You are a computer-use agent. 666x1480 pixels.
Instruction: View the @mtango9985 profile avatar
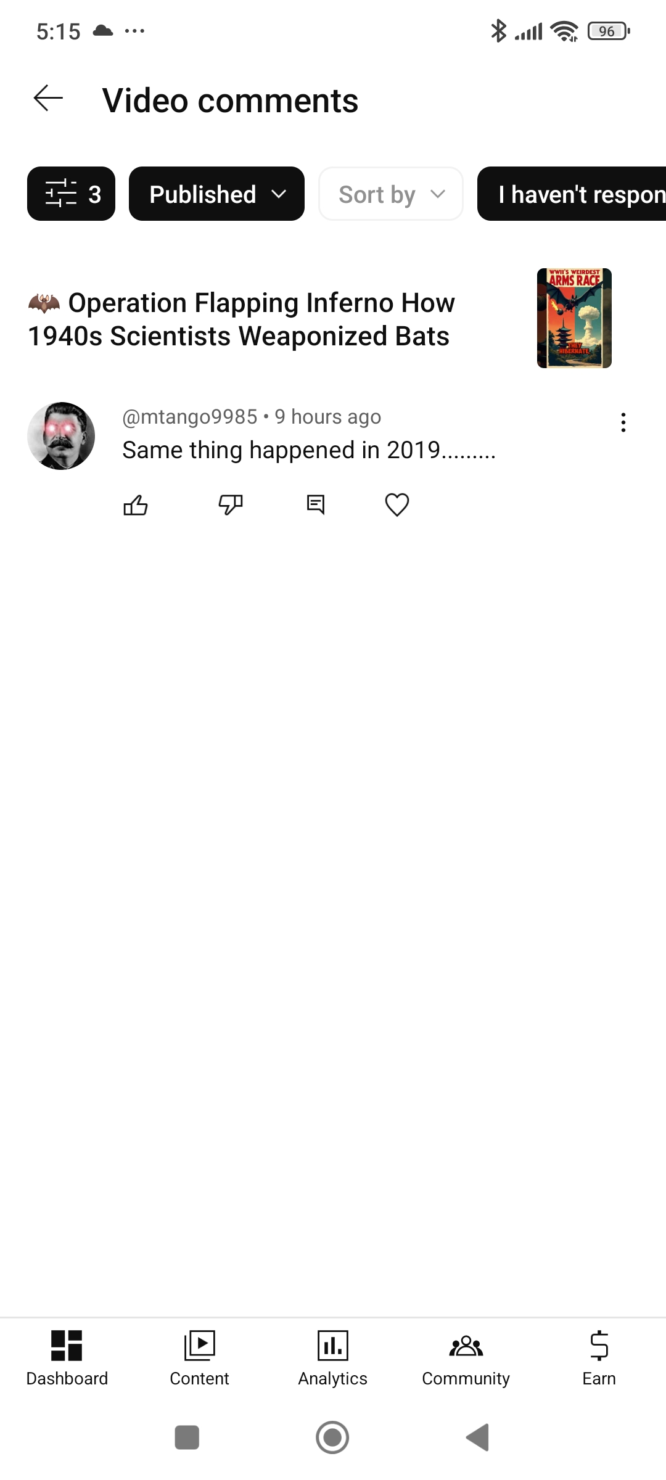[x=61, y=436]
